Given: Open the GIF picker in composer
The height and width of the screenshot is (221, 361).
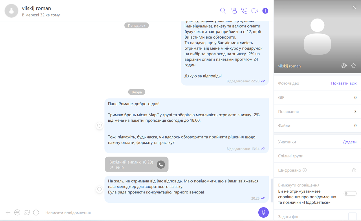Looking at the screenshot, I should (17, 213).
